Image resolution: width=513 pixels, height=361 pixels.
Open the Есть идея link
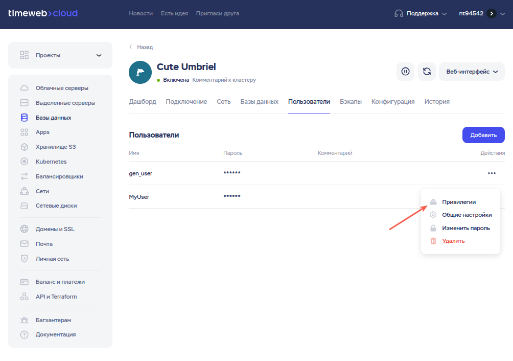[174, 13]
